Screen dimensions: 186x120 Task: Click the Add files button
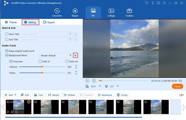pyautogui.click(x=9, y=95)
